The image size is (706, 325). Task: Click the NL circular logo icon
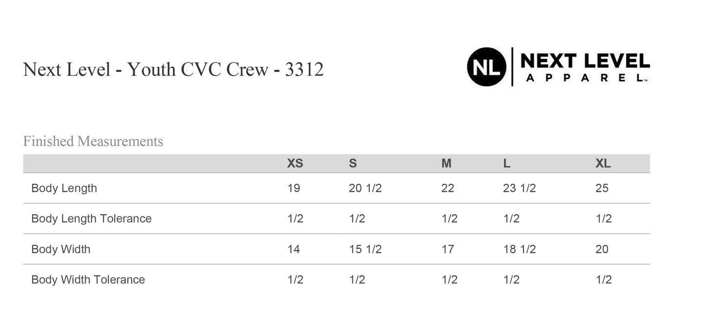[x=486, y=67]
